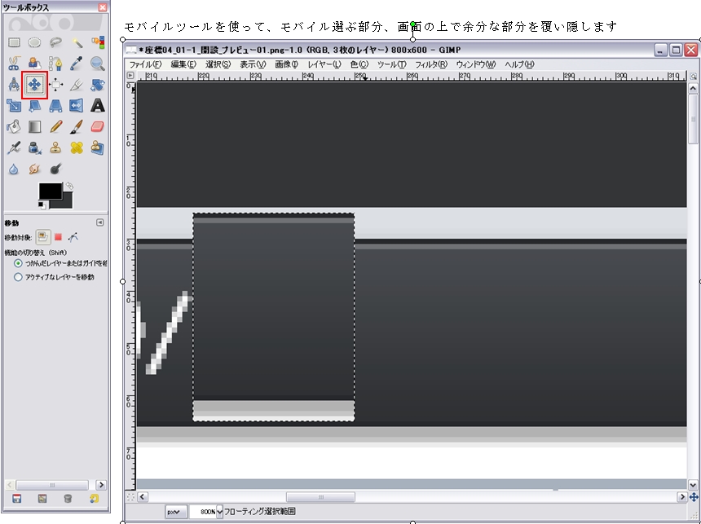
Task: Toggle move target to layer button
Action: pyautogui.click(x=42, y=237)
